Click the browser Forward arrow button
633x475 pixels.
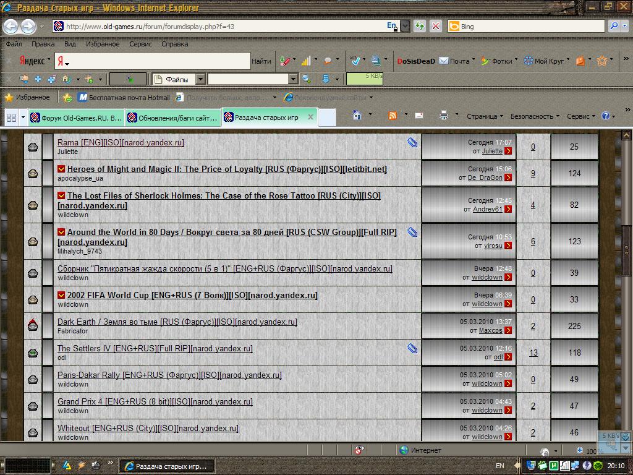(28, 27)
